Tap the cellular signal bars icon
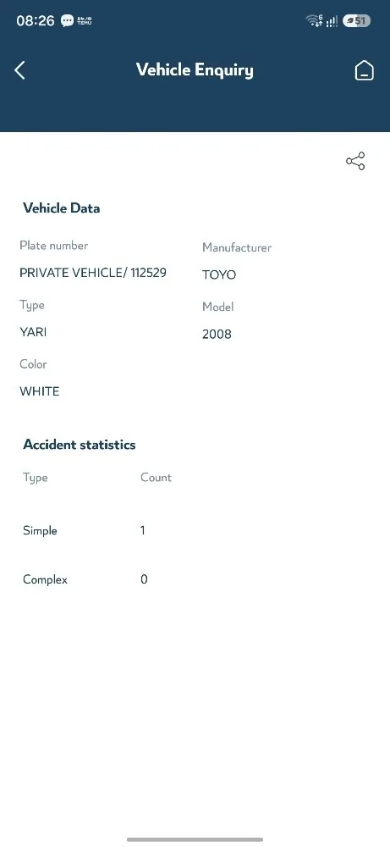 click(332, 21)
